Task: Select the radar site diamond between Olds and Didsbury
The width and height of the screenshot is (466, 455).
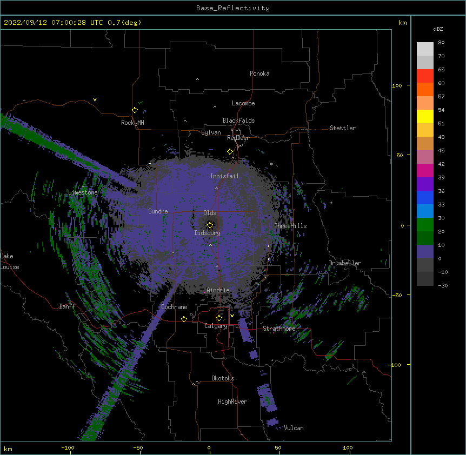Action: coord(210,225)
